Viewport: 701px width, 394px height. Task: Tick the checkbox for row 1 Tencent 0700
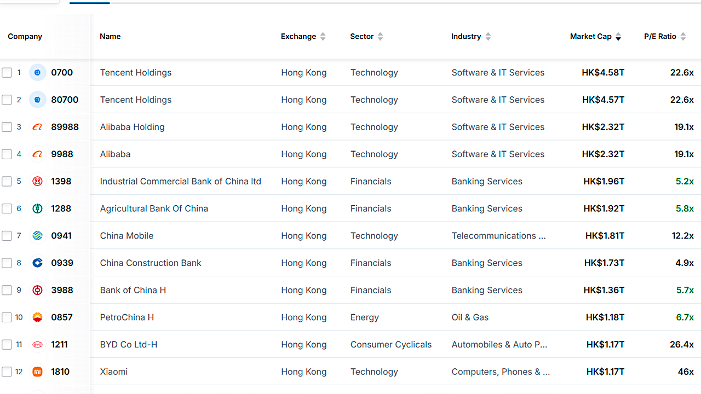7,73
